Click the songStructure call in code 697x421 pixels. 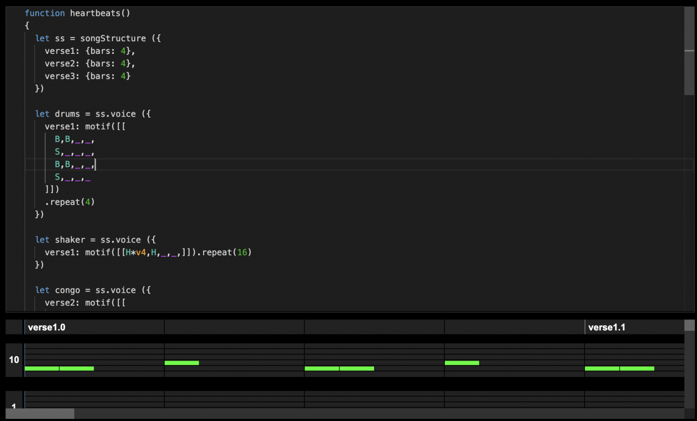click(113, 39)
